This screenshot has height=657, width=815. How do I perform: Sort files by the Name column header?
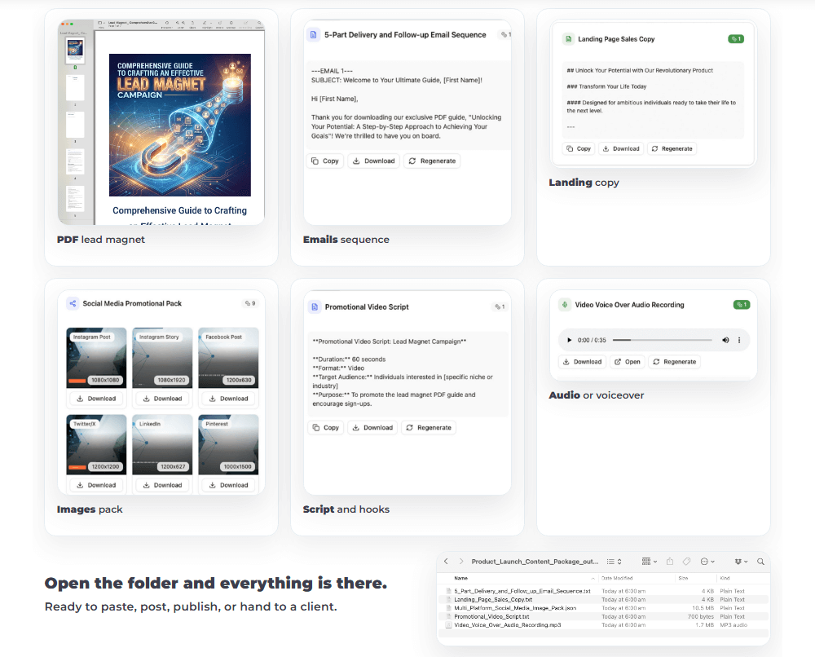click(461, 577)
